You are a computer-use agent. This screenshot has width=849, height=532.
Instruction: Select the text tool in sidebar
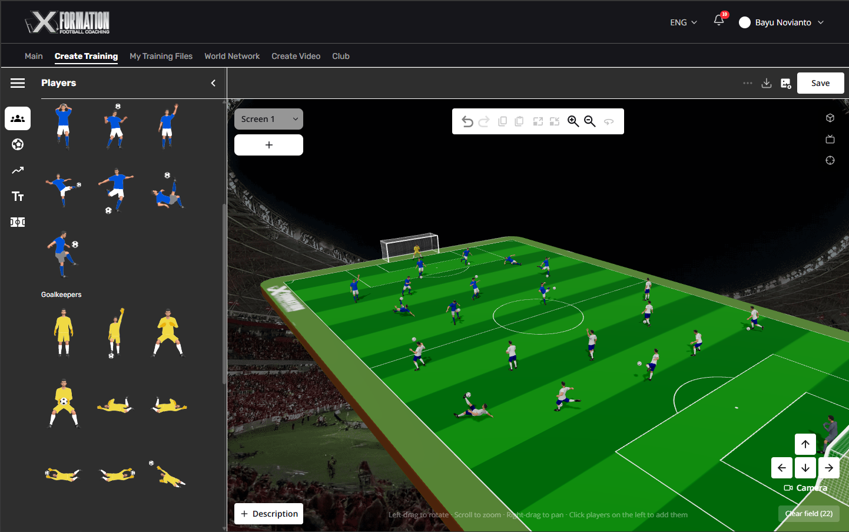[18, 196]
